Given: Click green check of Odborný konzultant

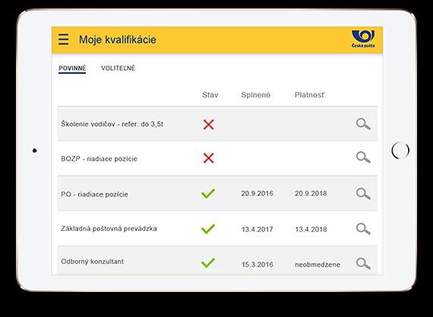Looking at the screenshot, I should pyautogui.click(x=208, y=262).
